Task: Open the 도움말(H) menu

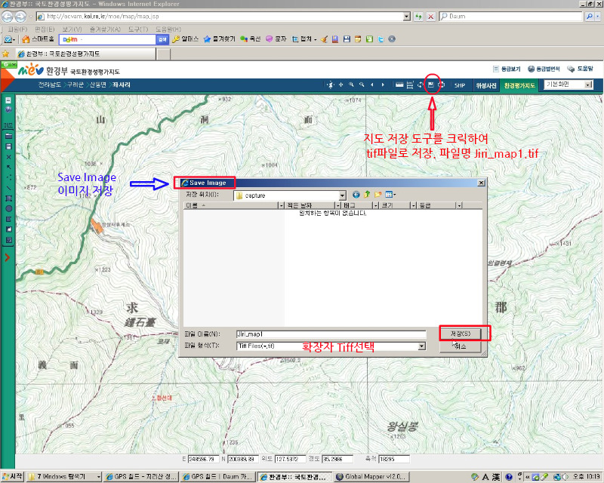Action: point(168,29)
